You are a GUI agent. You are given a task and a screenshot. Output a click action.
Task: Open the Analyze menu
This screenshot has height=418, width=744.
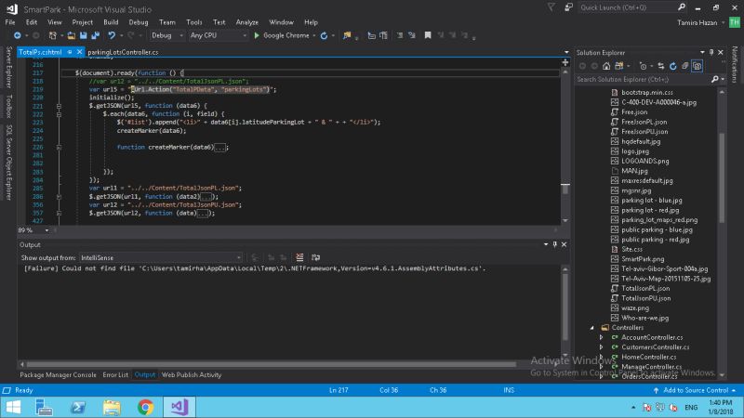coord(246,22)
